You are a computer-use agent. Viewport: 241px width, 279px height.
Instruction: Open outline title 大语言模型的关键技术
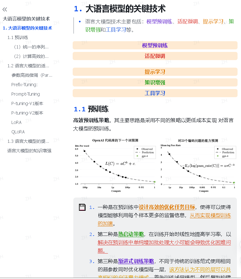(26, 19)
